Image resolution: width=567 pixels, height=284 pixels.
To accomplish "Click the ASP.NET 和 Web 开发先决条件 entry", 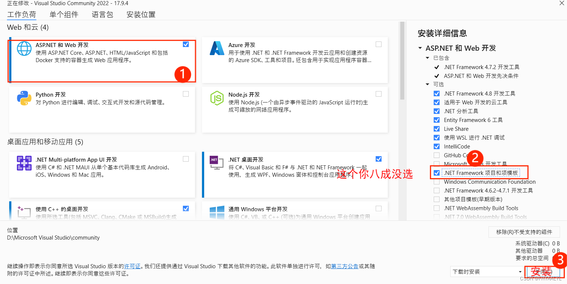I will [481, 76].
